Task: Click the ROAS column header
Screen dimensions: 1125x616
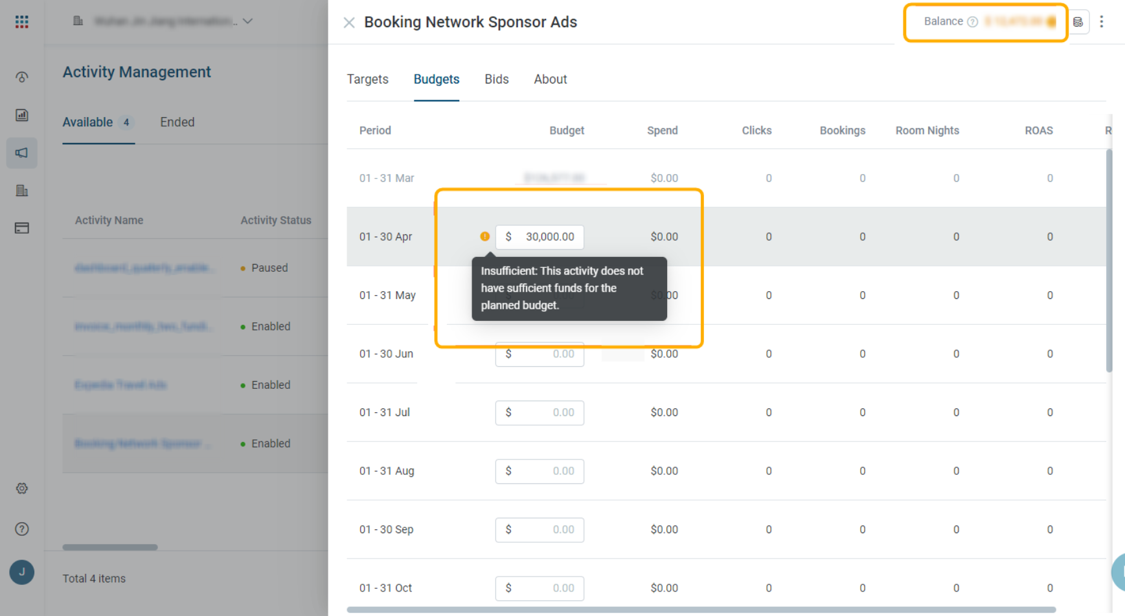Action: click(1039, 131)
